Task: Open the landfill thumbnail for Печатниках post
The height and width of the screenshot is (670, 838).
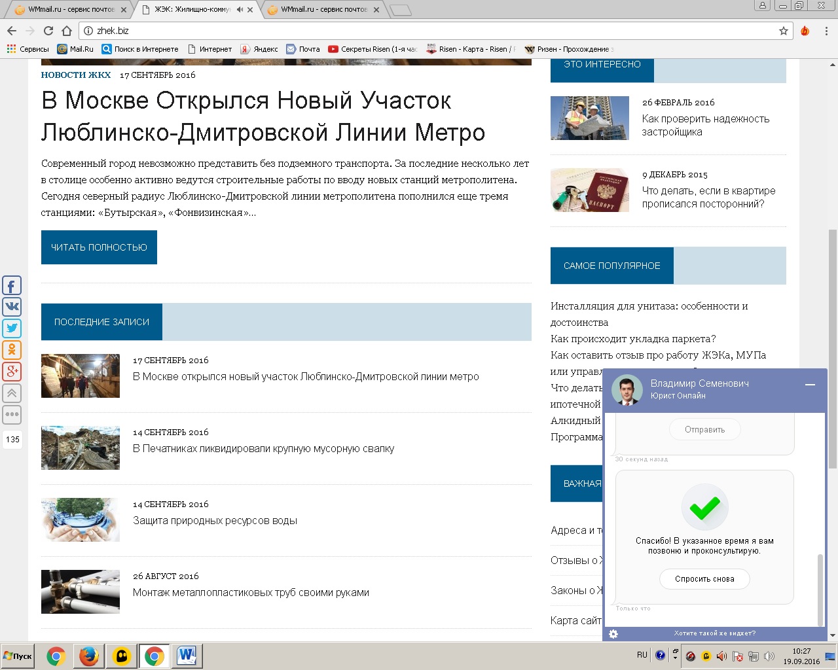Action: [81, 448]
